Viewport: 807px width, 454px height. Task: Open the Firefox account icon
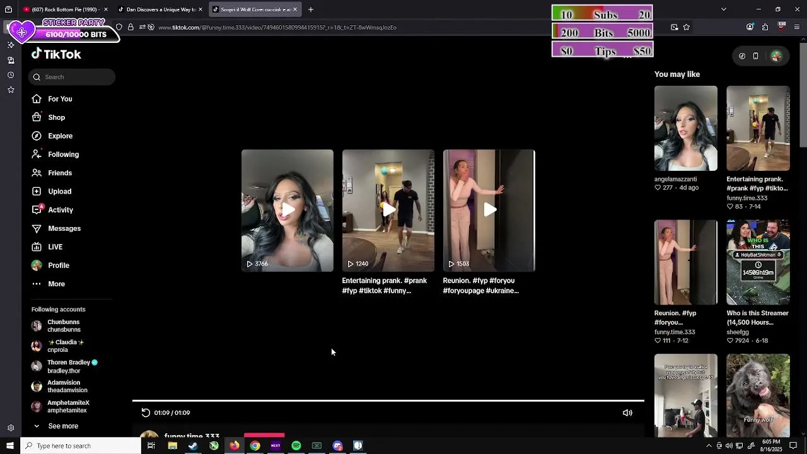tap(750, 27)
